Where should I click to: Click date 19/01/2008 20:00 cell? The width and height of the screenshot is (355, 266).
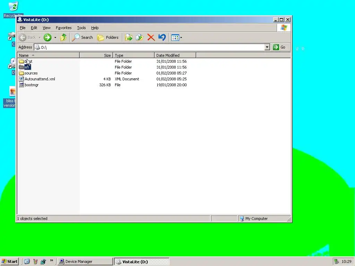point(171,85)
